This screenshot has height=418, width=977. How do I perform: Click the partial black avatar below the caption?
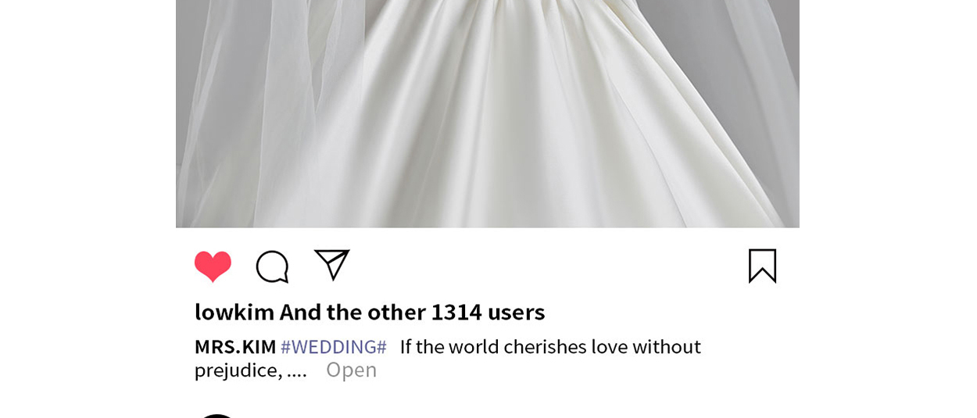point(217,415)
